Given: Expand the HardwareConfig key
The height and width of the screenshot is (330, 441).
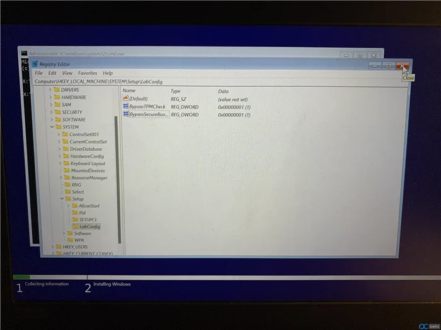Looking at the screenshot, I should pos(60,157).
